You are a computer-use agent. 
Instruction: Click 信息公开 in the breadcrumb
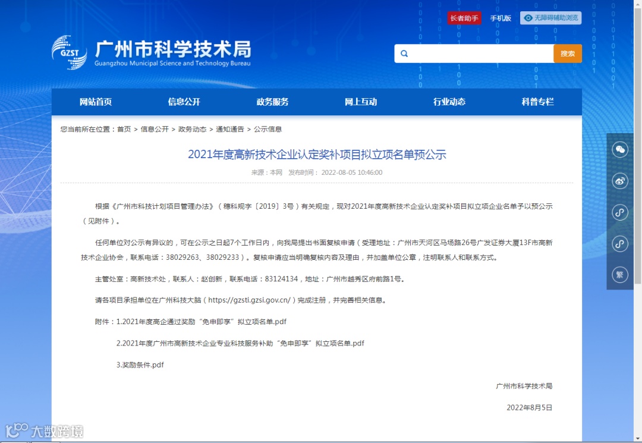155,130
